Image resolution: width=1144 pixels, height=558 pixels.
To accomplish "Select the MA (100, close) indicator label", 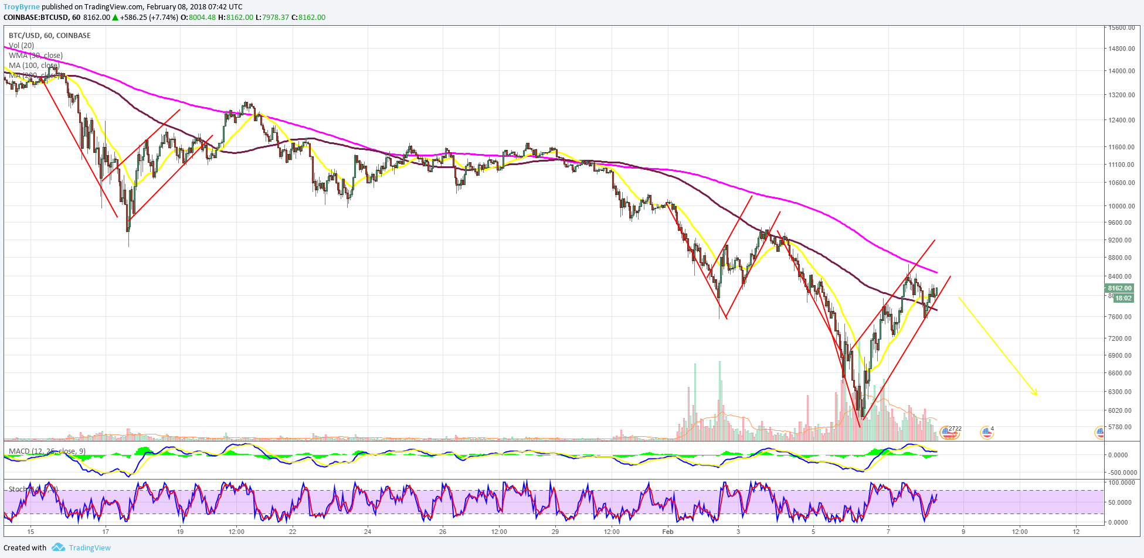I will click(x=34, y=66).
